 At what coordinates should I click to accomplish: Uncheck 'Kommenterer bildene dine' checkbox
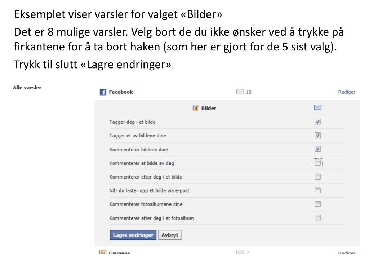317,149
